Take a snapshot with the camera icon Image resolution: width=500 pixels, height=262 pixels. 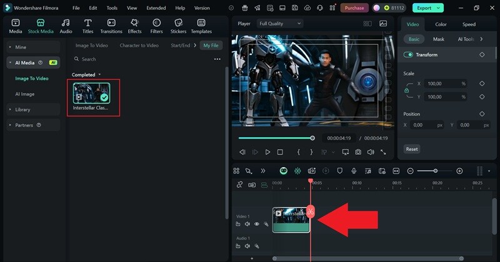click(358, 152)
